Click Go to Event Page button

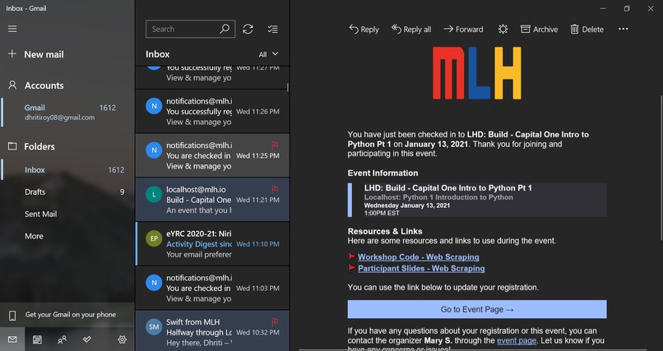pyautogui.click(x=477, y=309)
